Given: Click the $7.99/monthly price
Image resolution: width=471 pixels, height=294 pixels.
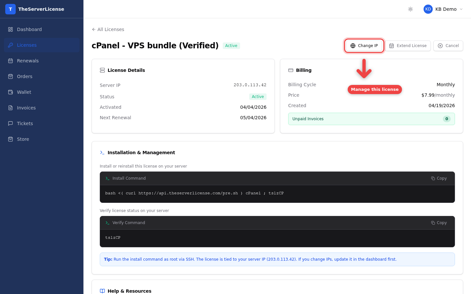Looking at the screenshot, I should point(438,95).
